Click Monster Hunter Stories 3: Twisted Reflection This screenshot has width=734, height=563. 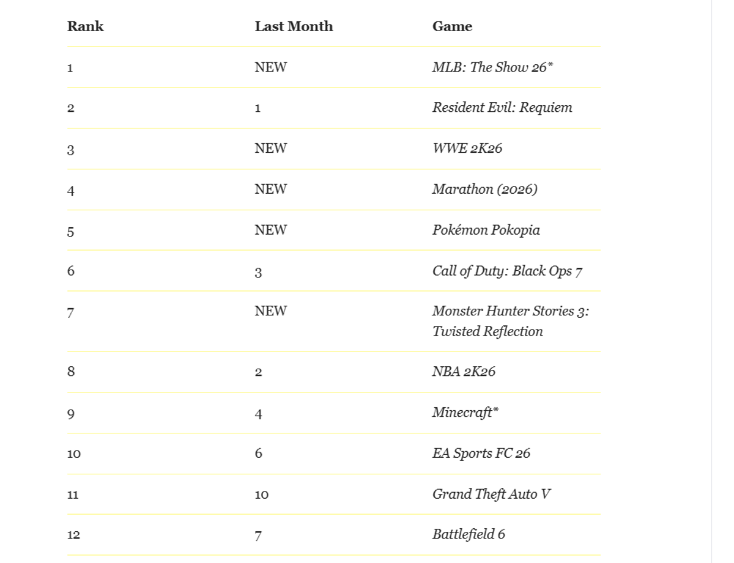[x=510, y=321]
